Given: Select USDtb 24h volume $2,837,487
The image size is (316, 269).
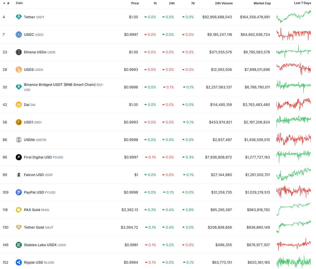Looking at the screenshot, I should [x=222, y=140].
